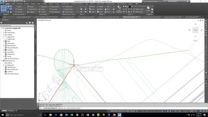The height and width of the screenshot is (117, 208).
Task: Click the Intersections tool in ribbon
Action: 55,6
